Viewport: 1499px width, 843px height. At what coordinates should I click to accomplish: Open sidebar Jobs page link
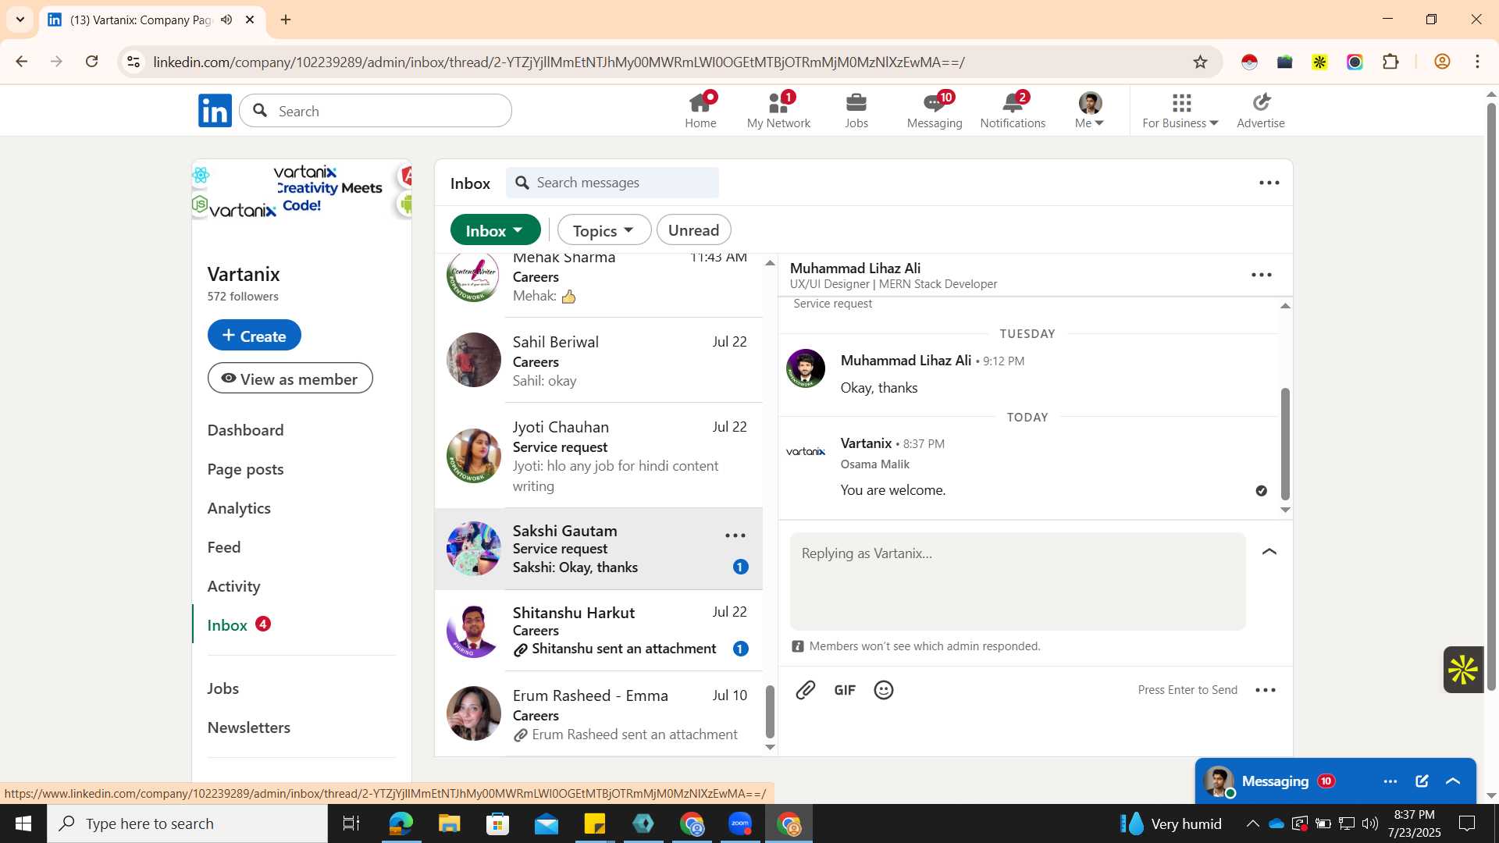(223, 688)
